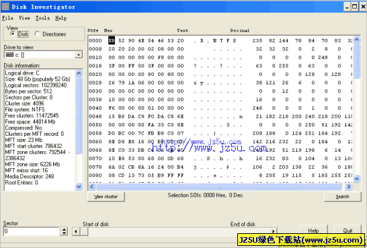Viewport: 367px width, 248px height.
Task: Click the Disk Investigator title bar icon
Action: [5, 7]
